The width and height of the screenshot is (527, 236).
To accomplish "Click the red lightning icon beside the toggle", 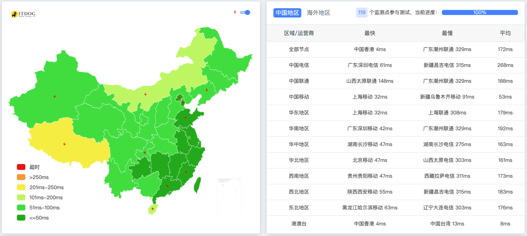I will (x=235, y=12).
